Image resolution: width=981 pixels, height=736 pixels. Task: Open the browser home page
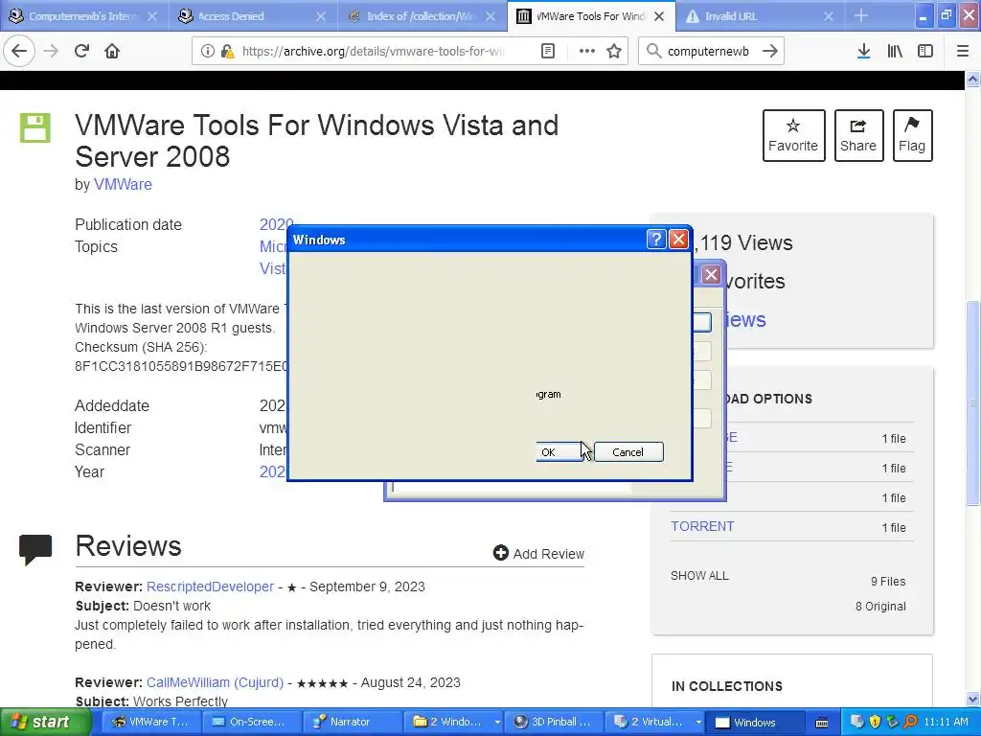[x=112, y=51]
